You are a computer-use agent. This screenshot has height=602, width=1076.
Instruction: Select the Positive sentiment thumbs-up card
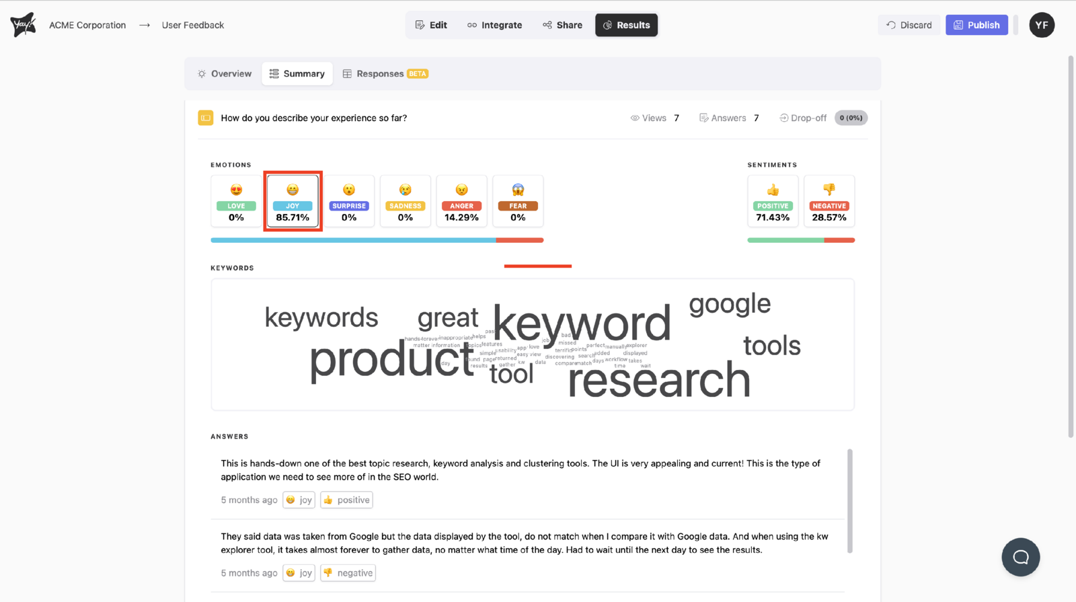click(x=773, y=201)
